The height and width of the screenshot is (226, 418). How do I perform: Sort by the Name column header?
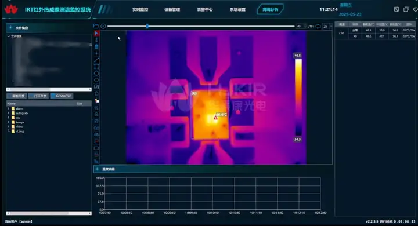point(12,104)
